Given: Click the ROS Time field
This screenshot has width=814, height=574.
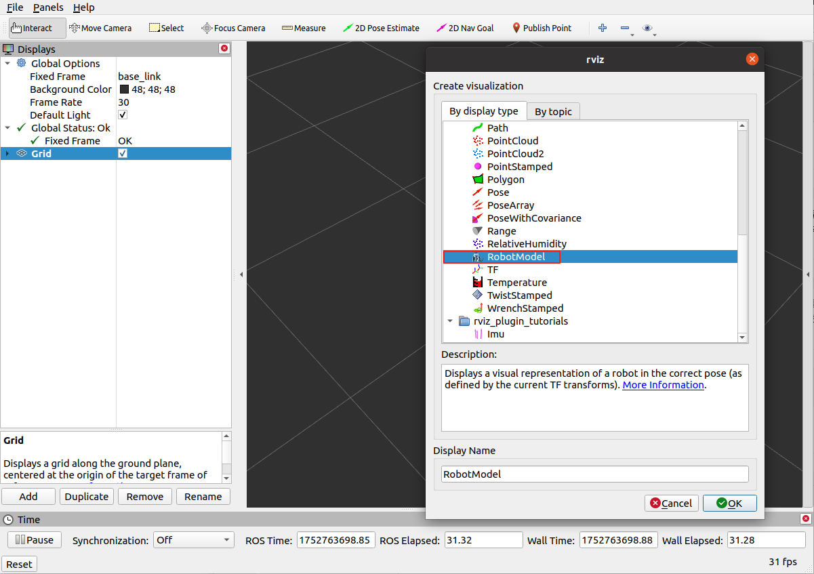Looking at the screenshot, I should 336,540.
